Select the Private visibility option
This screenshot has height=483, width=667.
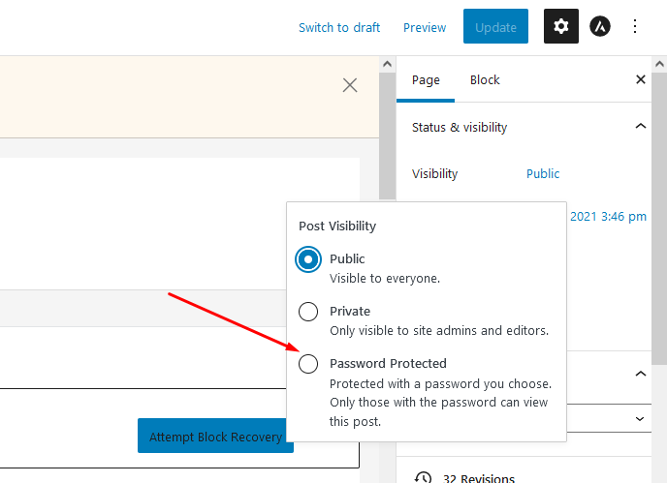308,312
